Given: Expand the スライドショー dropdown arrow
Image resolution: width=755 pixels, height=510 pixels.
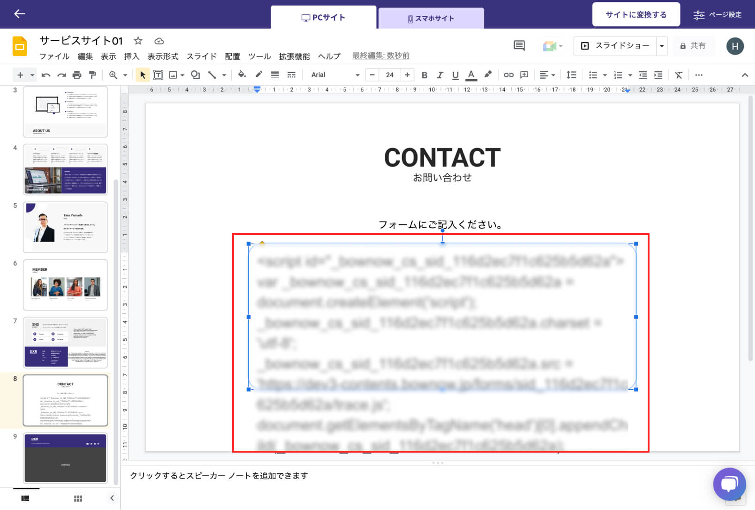Looking at the screenshot, I should coord(662,46).
